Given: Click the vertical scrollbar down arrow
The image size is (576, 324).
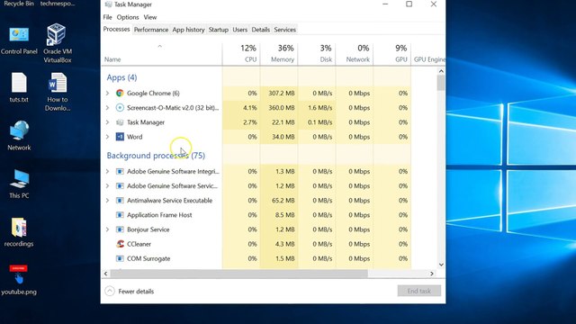Looking at the screenshot, I should (441, 265).
